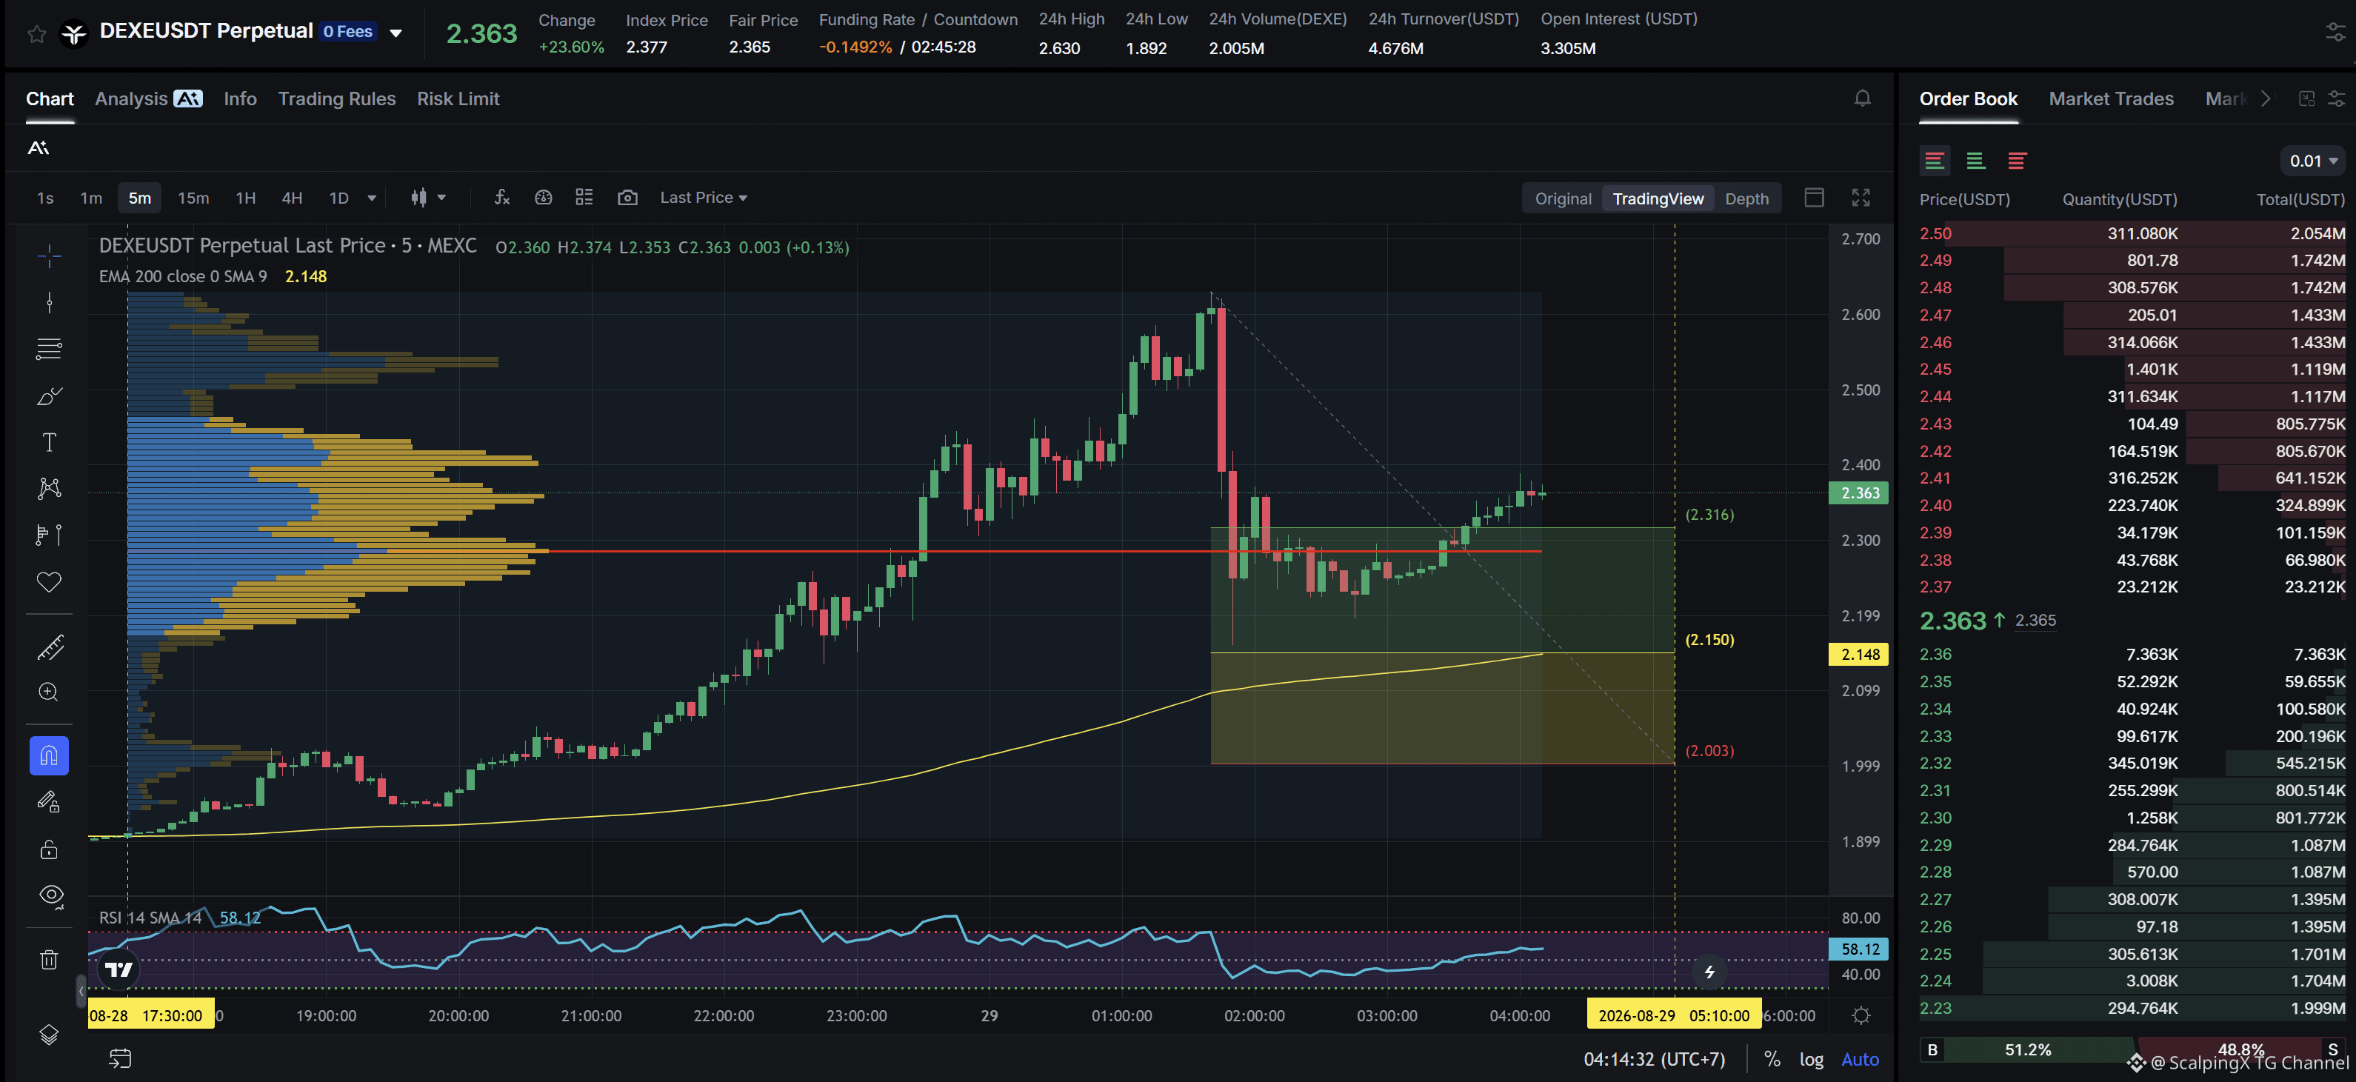Expand more timeframe intervals dropdown
This screenshot has width=2356, height=1082.
(x=371, y=198)
